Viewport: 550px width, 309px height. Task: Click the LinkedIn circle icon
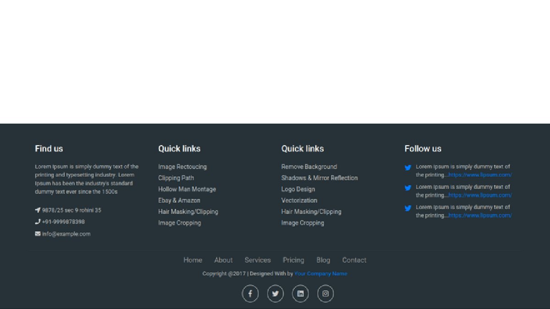300,294
